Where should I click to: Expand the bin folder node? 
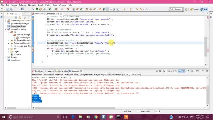pos(9,49)
